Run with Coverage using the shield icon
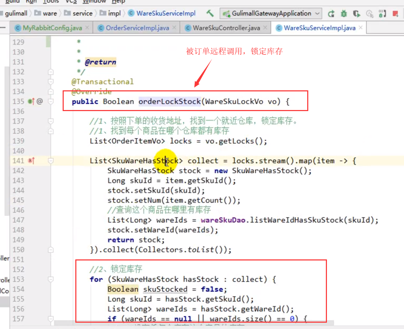Screen dimensions: 404x329 pos(357,14)
